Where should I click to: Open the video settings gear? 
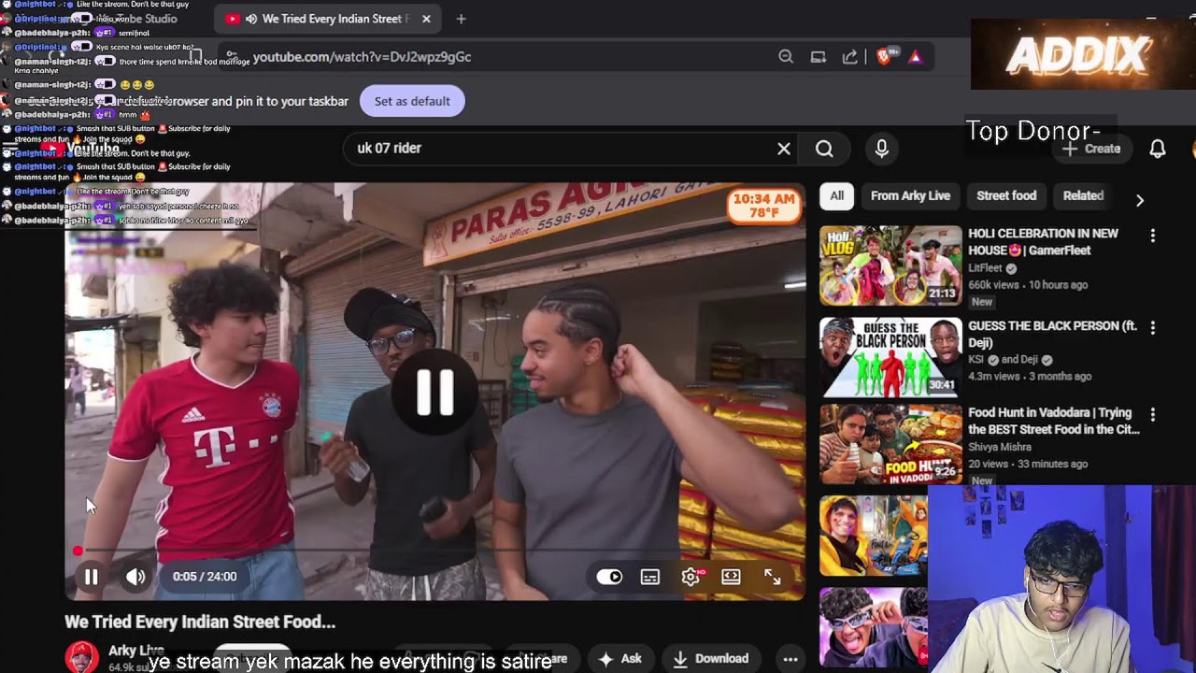[691, 577]
